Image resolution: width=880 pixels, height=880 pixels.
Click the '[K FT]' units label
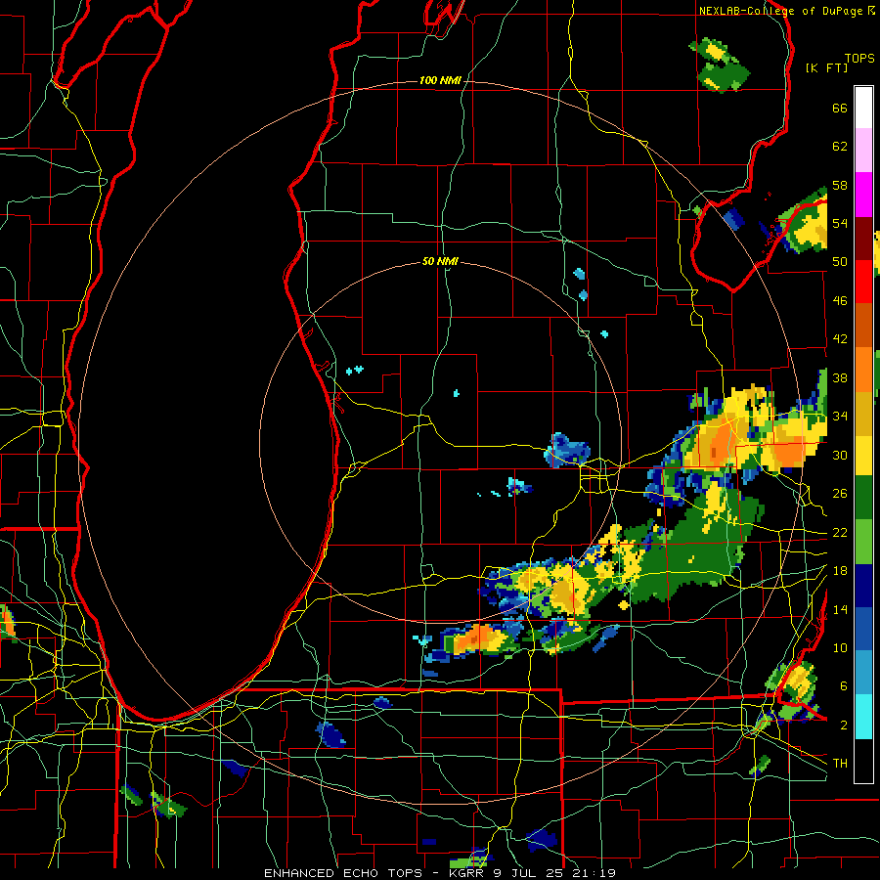(826, 68)
